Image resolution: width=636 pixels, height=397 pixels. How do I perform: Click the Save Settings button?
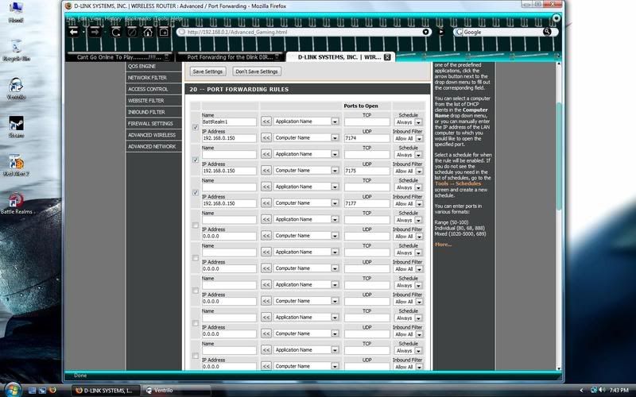[208, 71]
